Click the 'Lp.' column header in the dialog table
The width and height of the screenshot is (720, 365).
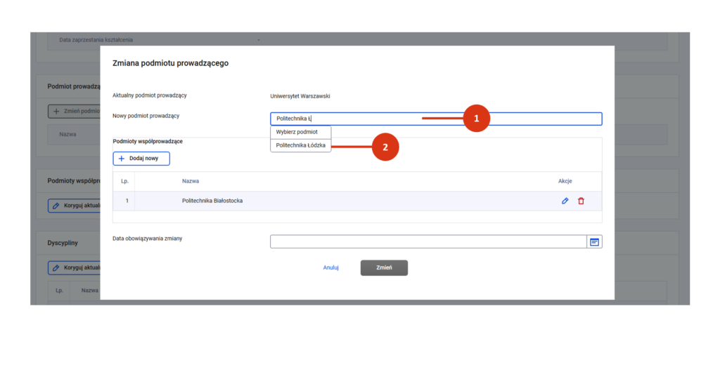pos(124,181)
